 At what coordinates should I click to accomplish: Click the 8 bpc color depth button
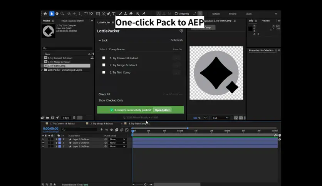pyautogui.click(x=66, y=118)
